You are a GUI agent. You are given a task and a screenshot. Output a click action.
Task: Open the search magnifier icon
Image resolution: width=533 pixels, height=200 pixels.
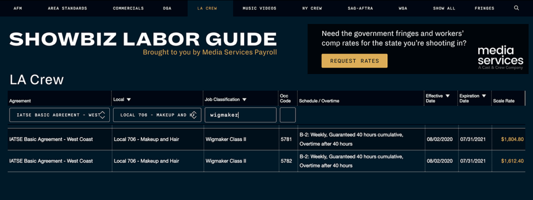516,8
